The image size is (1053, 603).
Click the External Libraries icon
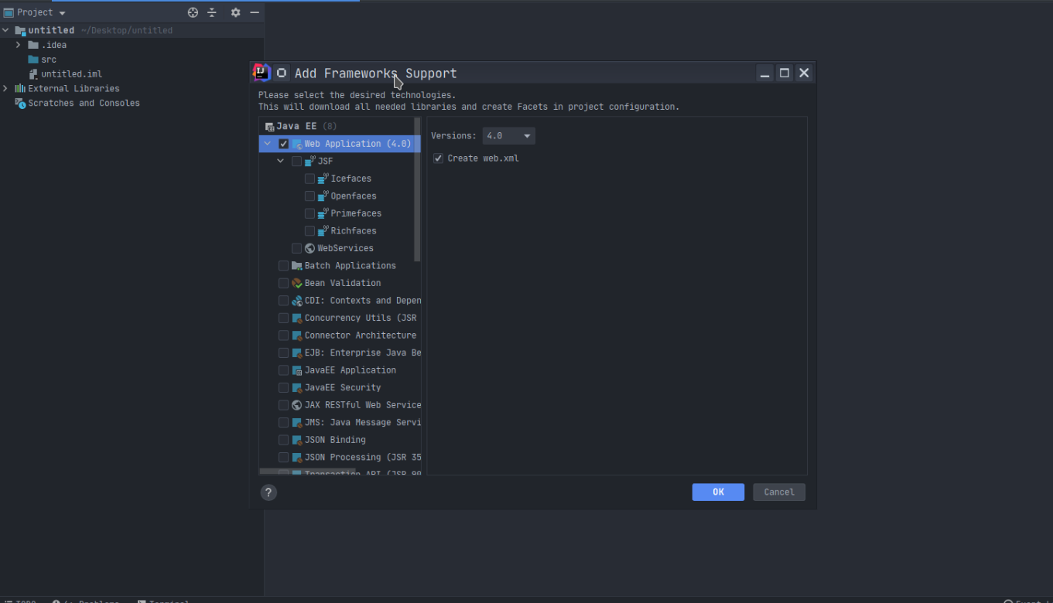(x=20, y=88)
